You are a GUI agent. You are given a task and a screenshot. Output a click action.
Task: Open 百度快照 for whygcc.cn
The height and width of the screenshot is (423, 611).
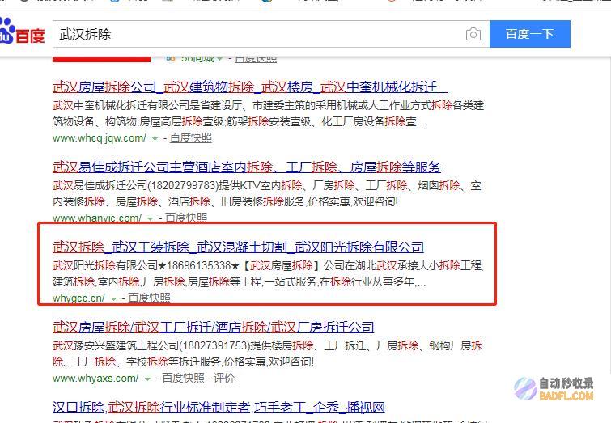click(149, 298)
